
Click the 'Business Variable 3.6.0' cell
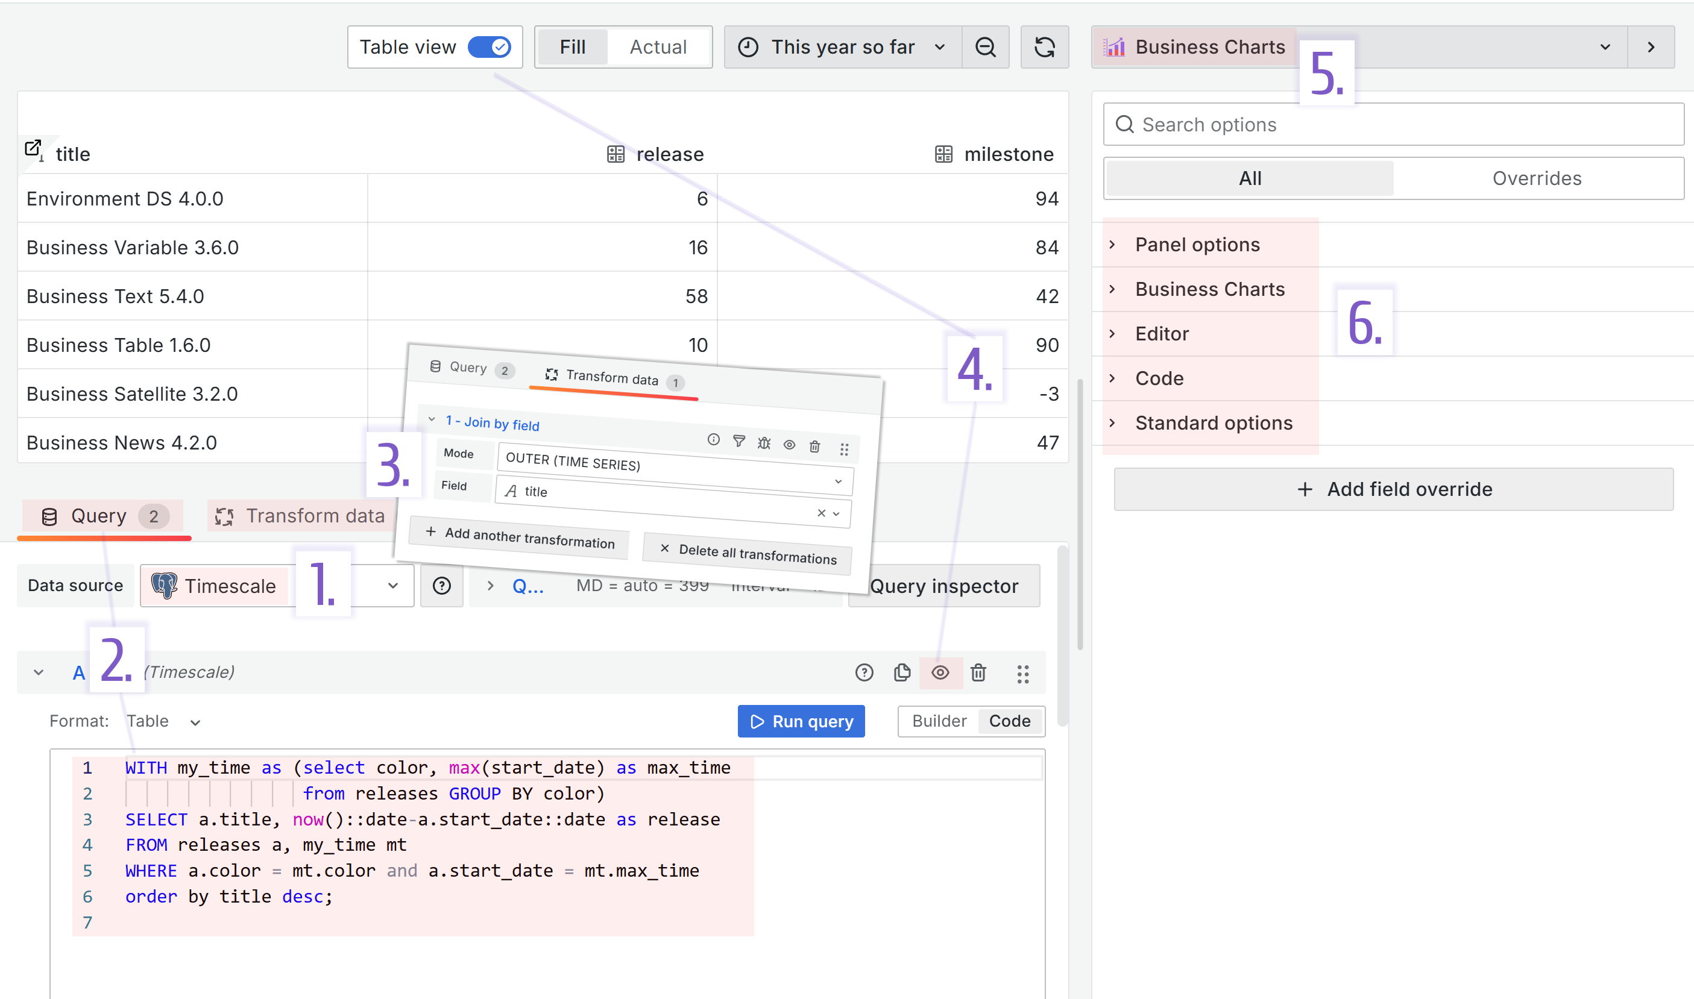[x=193, y=248]
